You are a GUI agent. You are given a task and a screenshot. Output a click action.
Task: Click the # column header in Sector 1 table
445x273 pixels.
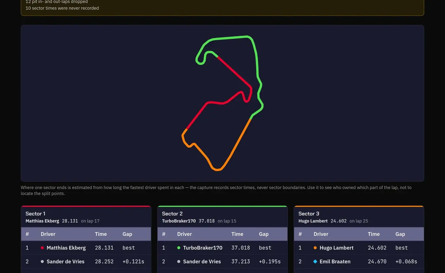(27, 234)
